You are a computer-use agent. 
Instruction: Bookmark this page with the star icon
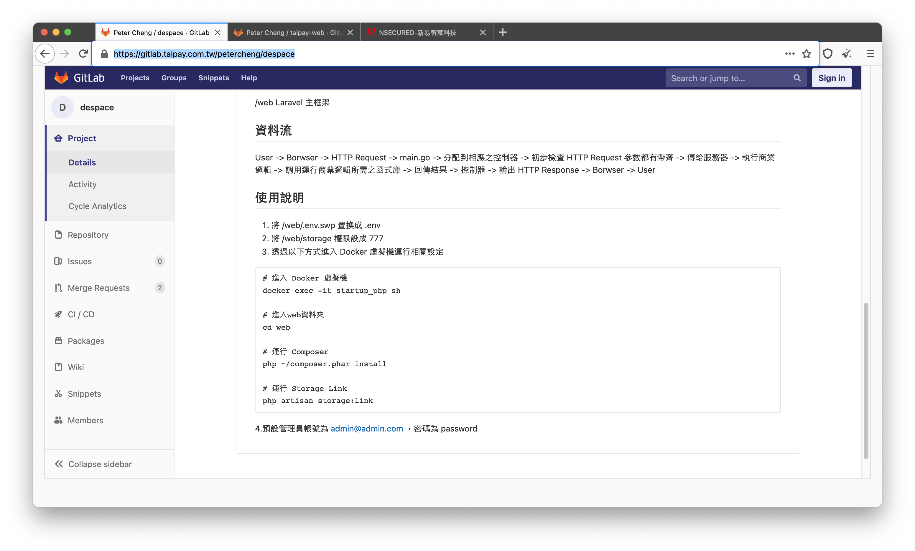pyautogui.click(x=807, y=54)
